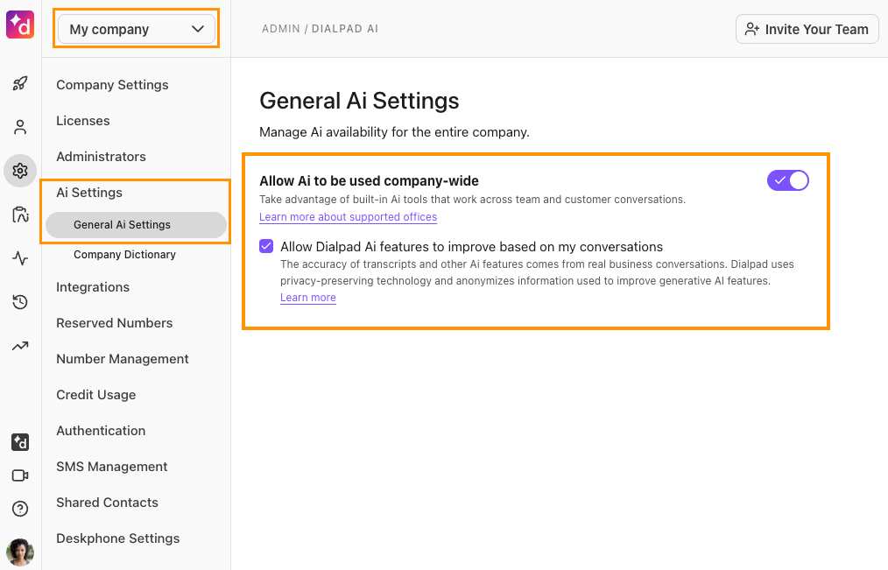This screenshot has width=888, height=570.
Task: Open the rocket launch icon in sidebar
Action: click(20, 84)
